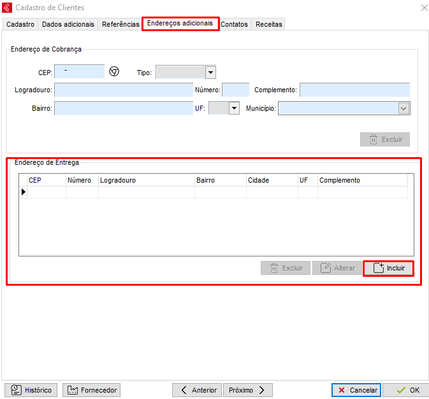
Task: Open the Fornecedor chart button
Action: click(x=91, y=390)
